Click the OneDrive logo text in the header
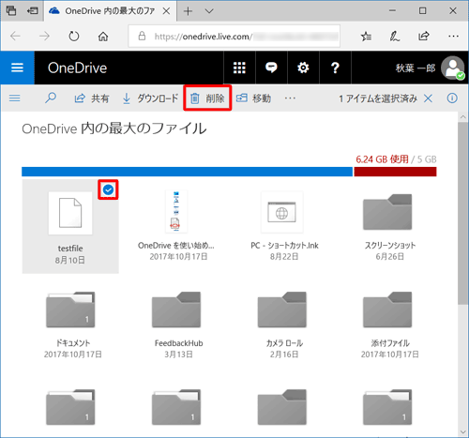This screenshot has height=438, width=469. [x=77, y=68]
